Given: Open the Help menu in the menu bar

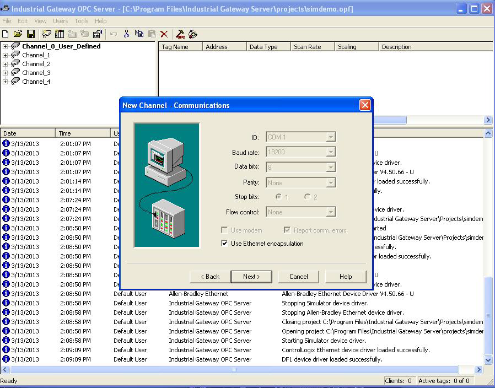Looking at the screenshot, I should pyautogui.click(x=101, y=21).
